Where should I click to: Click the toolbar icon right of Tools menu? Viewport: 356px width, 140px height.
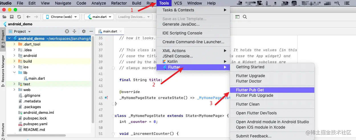click(x=237, y=17)
